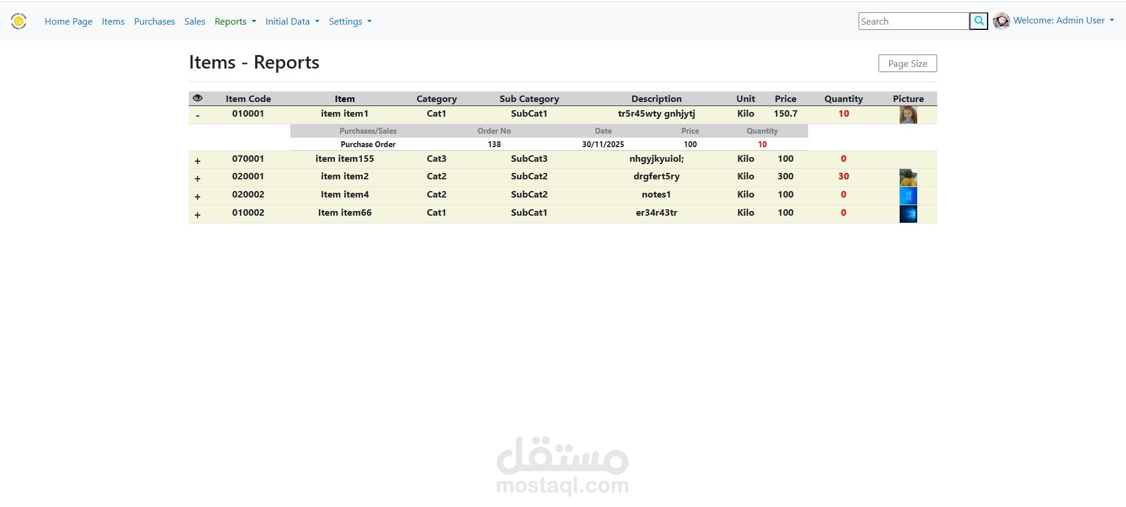Click the Purchases/Sales sub-table header
Screen dimensions: 1126x507
(x=368, y=131)
